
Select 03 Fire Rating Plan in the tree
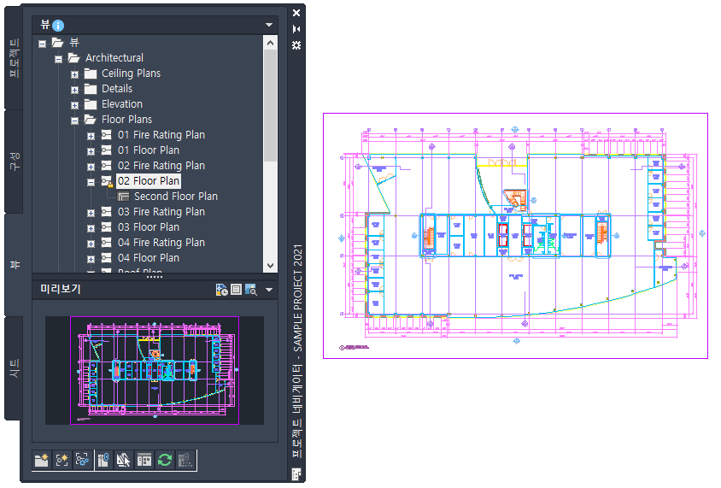(x=161, y=212)
